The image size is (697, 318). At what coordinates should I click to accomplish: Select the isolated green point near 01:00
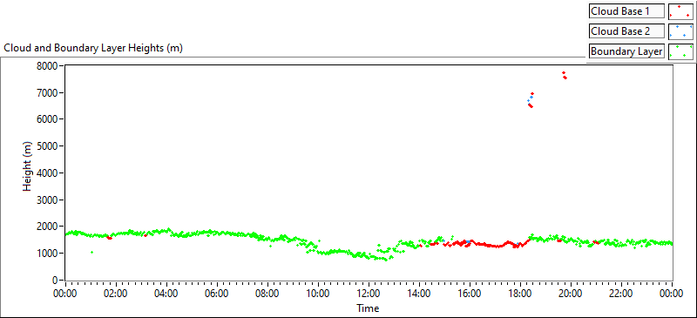click(x=91, y=252)
